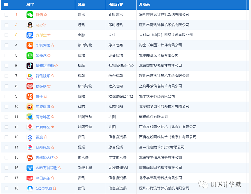Open the 优酷视频 app link
This screenshot has width=251, height=194.
point(43,147)
